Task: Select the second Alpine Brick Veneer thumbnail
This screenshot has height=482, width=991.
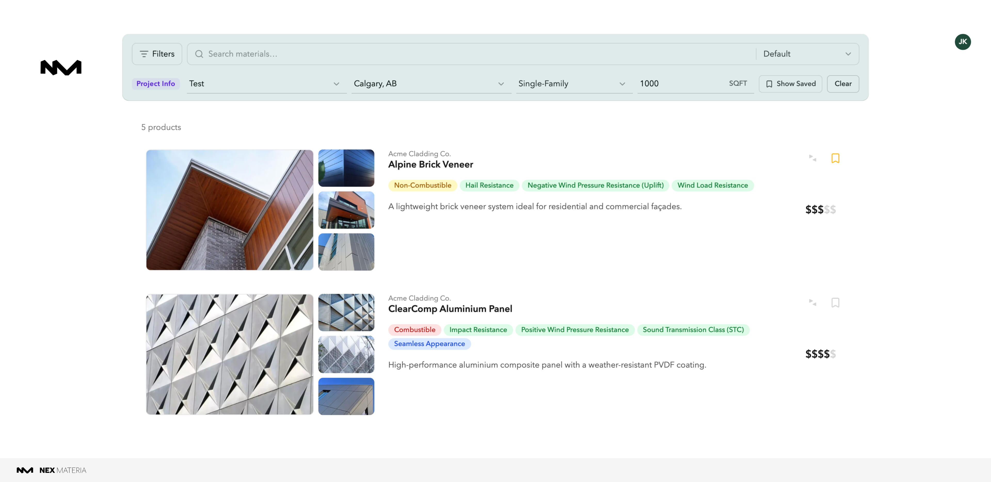Action: 346,210
